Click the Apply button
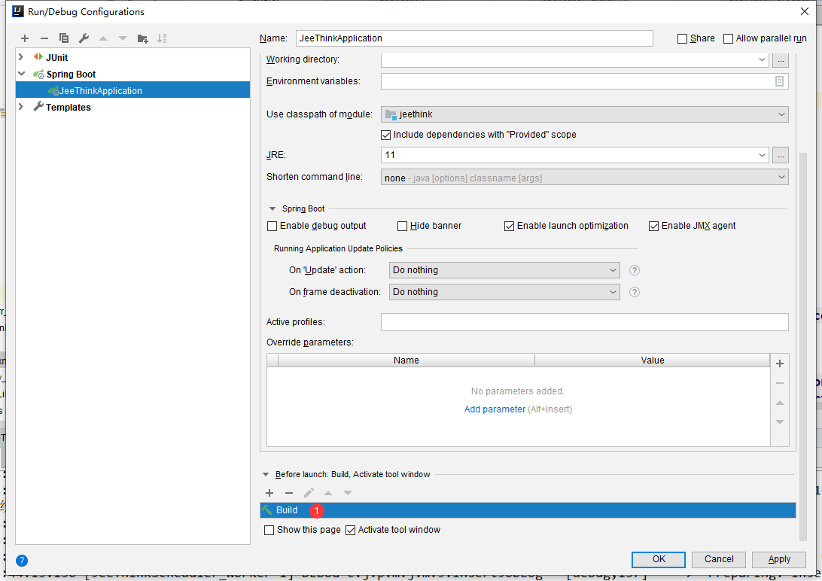 [x=779, y=559]
